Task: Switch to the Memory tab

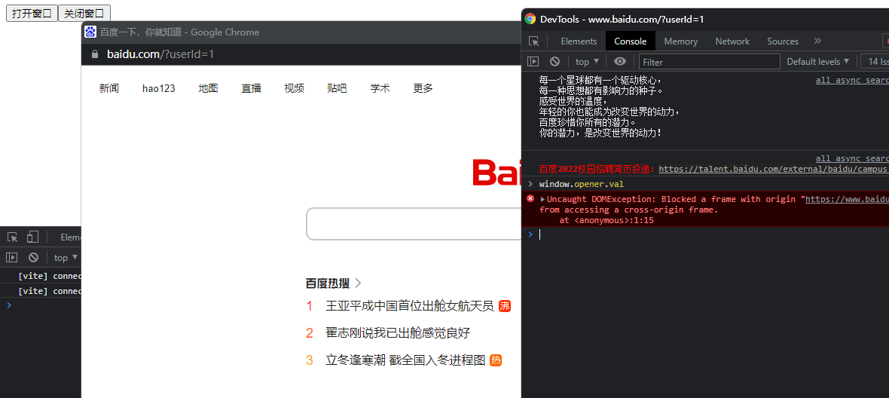Action: coord(681,41)
